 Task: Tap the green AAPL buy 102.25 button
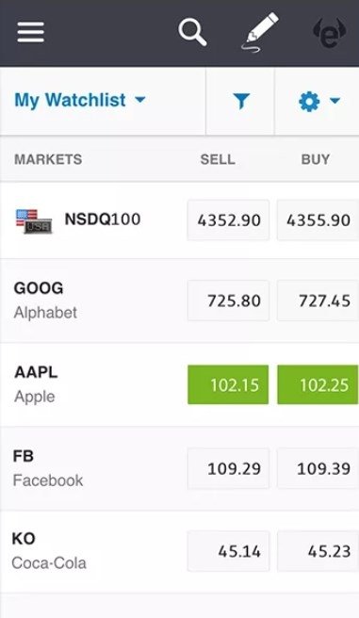tap(318, 384)
